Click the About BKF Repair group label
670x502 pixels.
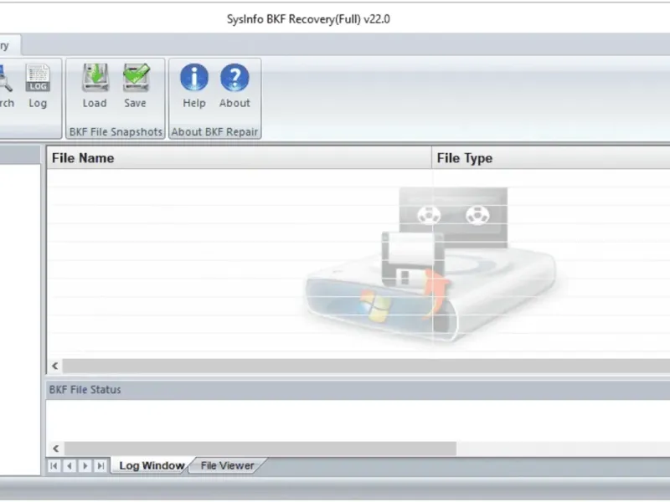coord(214,132)
